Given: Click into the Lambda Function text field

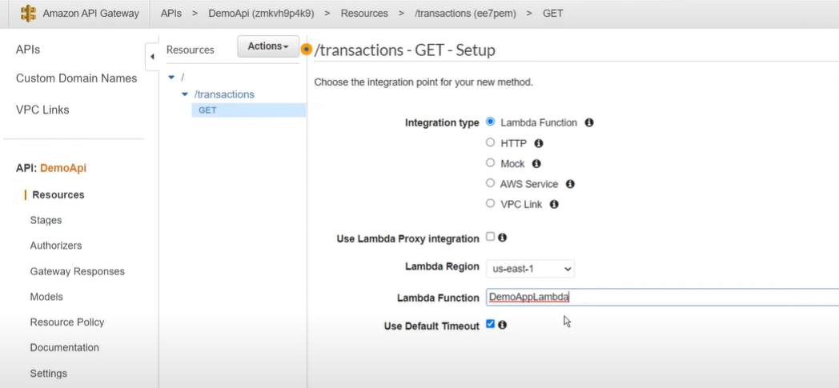Looking at the screenshot, I should 662,298.
